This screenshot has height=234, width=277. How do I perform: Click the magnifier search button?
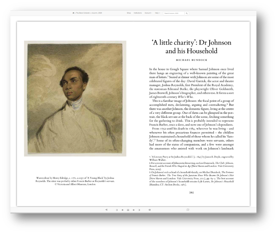tap(187, 13)
